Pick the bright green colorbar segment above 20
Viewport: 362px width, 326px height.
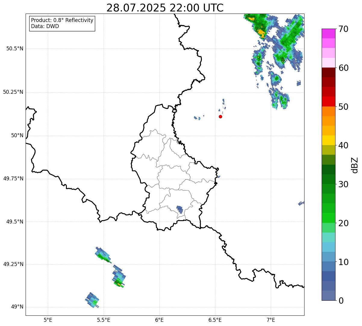328,218
